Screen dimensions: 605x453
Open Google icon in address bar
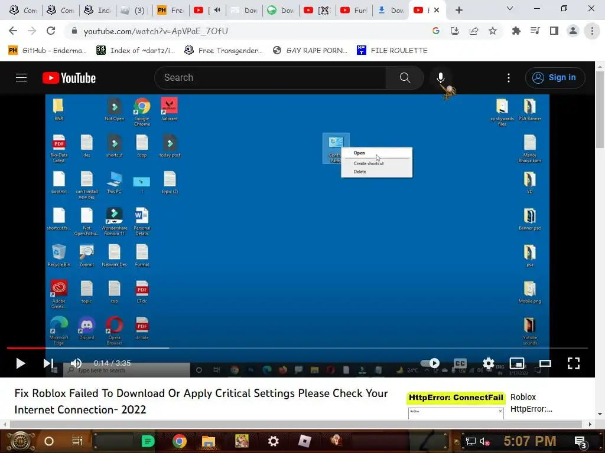(435, 31)
